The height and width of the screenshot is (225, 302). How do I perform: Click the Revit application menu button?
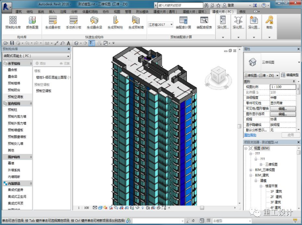[7, 7]
